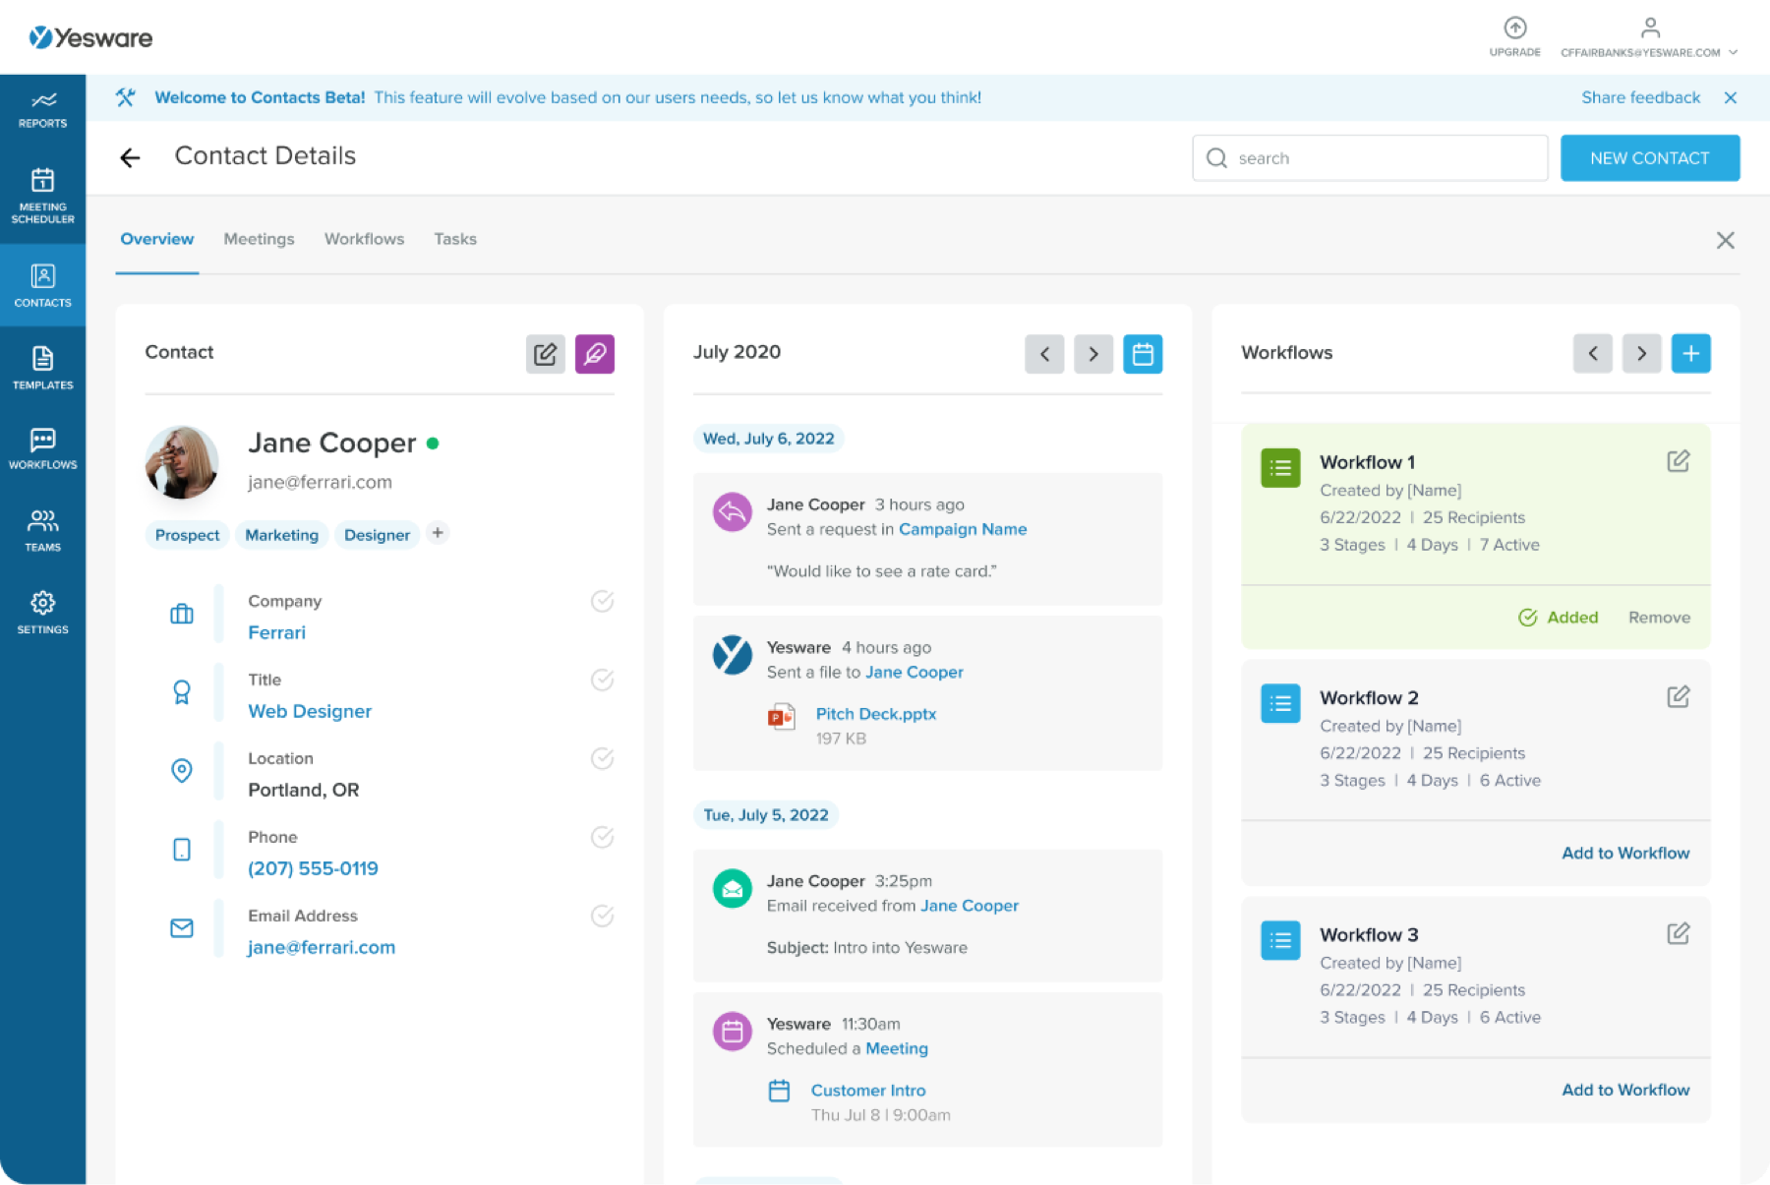Click the contact search field
This screenshot has width=1770, height=1185.
coord(1370,158)
